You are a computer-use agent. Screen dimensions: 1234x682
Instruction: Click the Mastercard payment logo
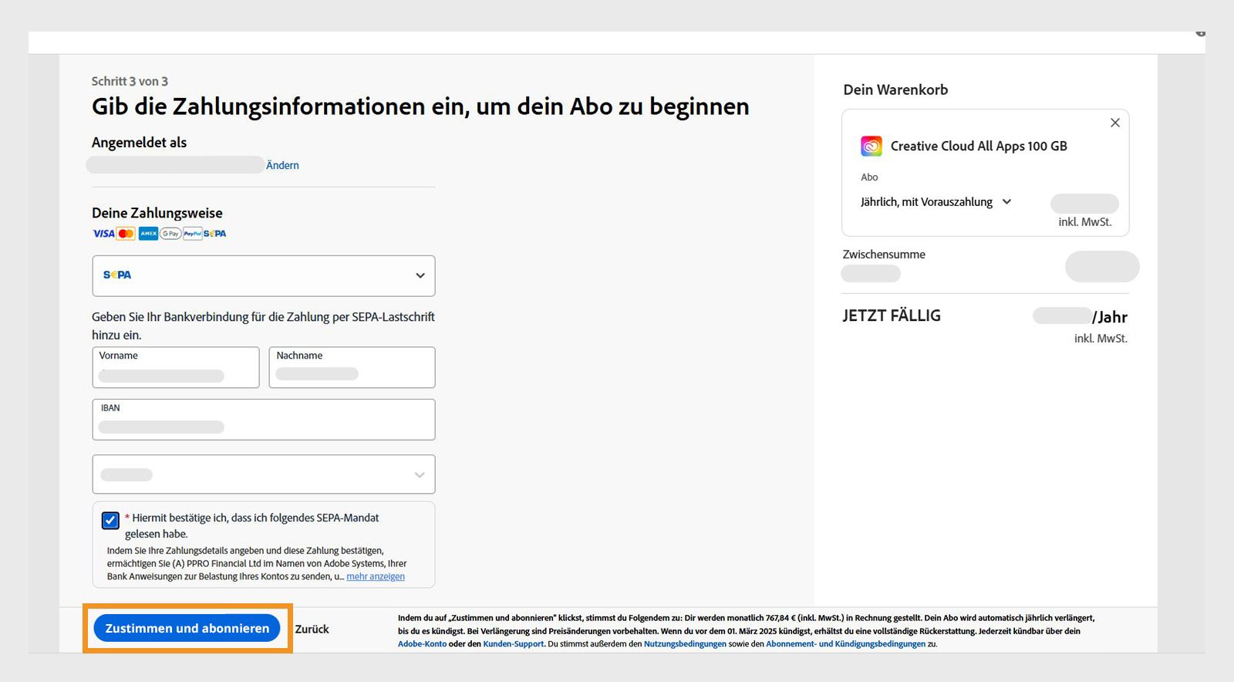[126, 234]
